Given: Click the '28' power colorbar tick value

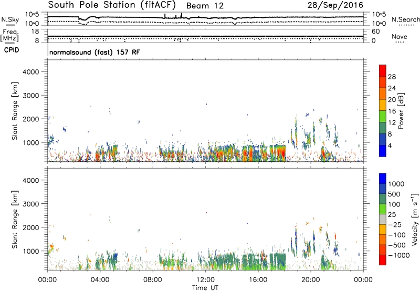Looking at the screenshot, I should (x=392, y=77).
